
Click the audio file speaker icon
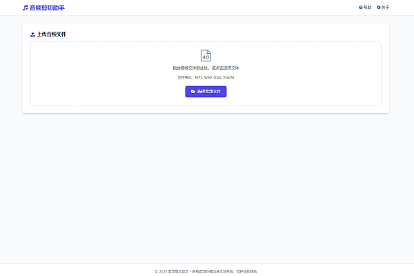[206, 55]
